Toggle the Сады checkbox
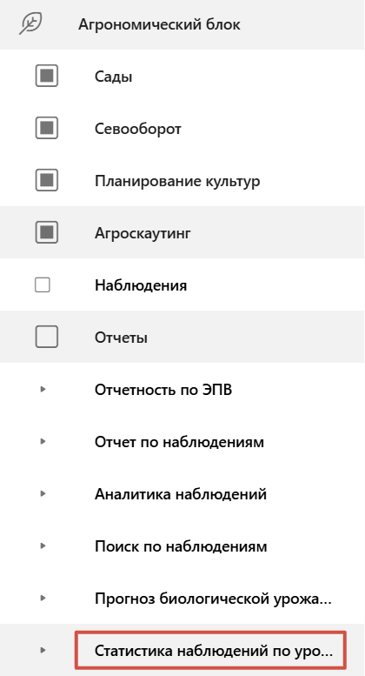Viewport: 365px width, 676px height. [x=46, y=77]
